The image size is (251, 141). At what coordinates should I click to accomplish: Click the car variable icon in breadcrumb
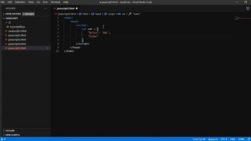tap(119, 14)
